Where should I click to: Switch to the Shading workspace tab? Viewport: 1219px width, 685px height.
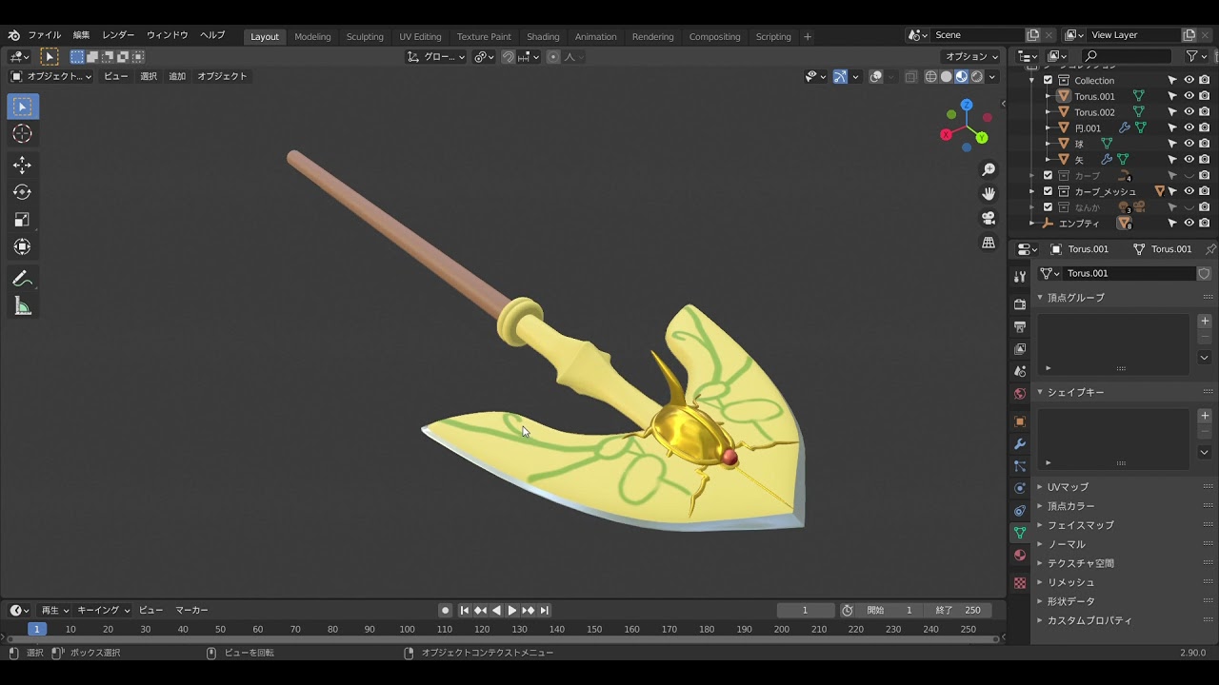pos(543,36)
